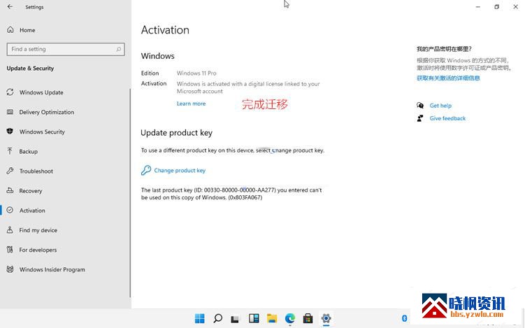The image size is (525, 328).
Task: Click the Change product key link
Action: [180, 171]
